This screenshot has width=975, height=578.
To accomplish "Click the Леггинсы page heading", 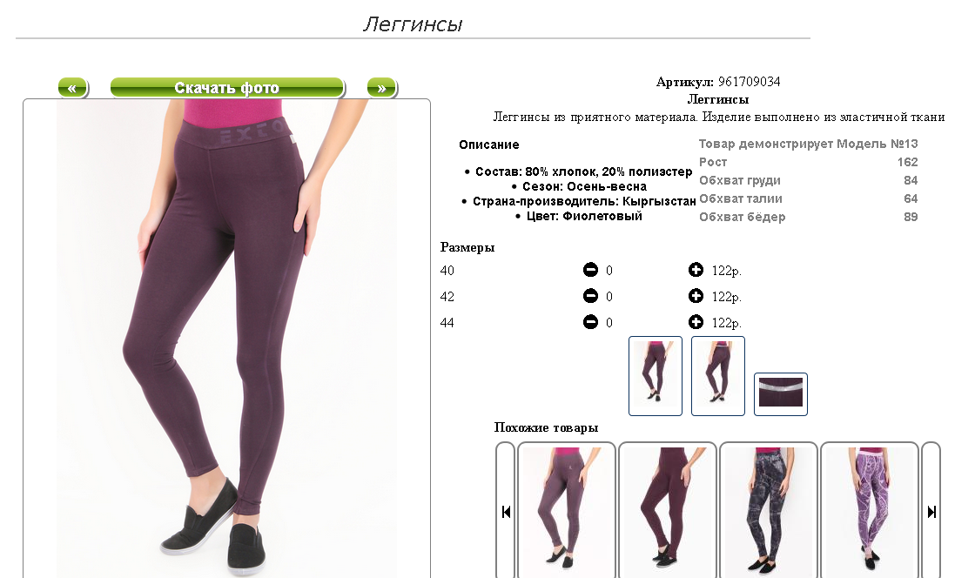I will [x=413, y=24].
